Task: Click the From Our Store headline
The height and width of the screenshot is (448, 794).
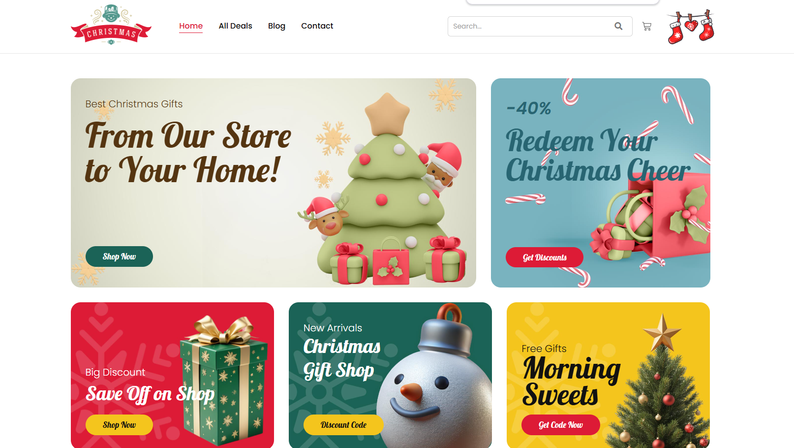Action: tap(188, 153)
